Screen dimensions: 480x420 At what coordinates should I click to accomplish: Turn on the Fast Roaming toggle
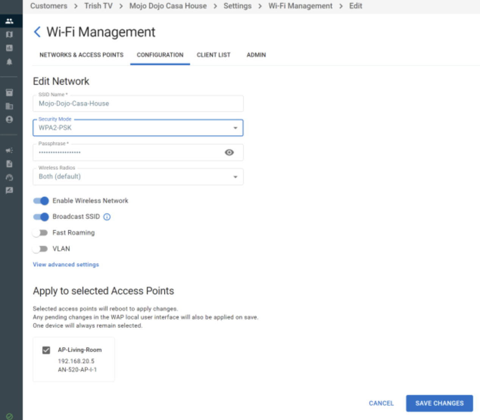(40, 233)
